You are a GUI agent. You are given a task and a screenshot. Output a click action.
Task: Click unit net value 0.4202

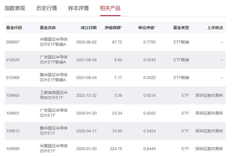pyautogui.click(x=150, y=113)
